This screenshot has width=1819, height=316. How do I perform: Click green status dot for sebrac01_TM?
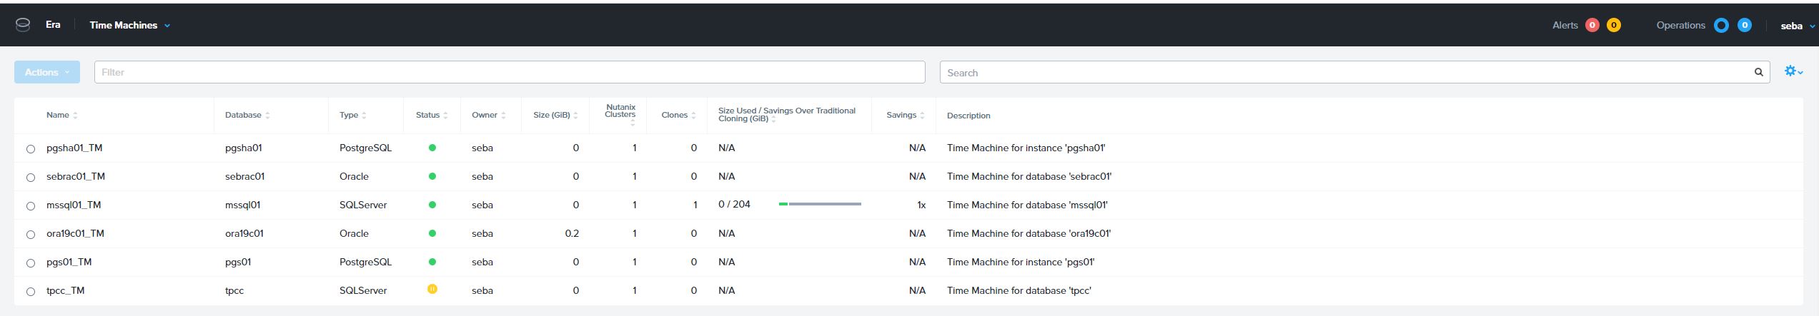tap(432, 176)
